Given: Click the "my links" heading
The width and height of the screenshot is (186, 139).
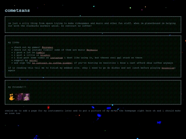Looking at the screenshot, I should (14, 42).
